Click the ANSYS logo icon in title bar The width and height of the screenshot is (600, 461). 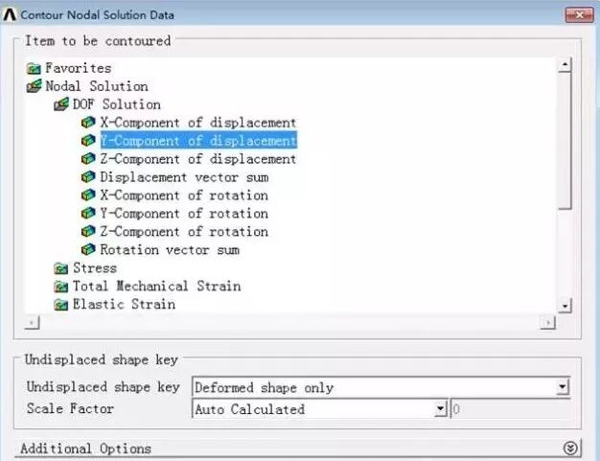tap(10, 14)
